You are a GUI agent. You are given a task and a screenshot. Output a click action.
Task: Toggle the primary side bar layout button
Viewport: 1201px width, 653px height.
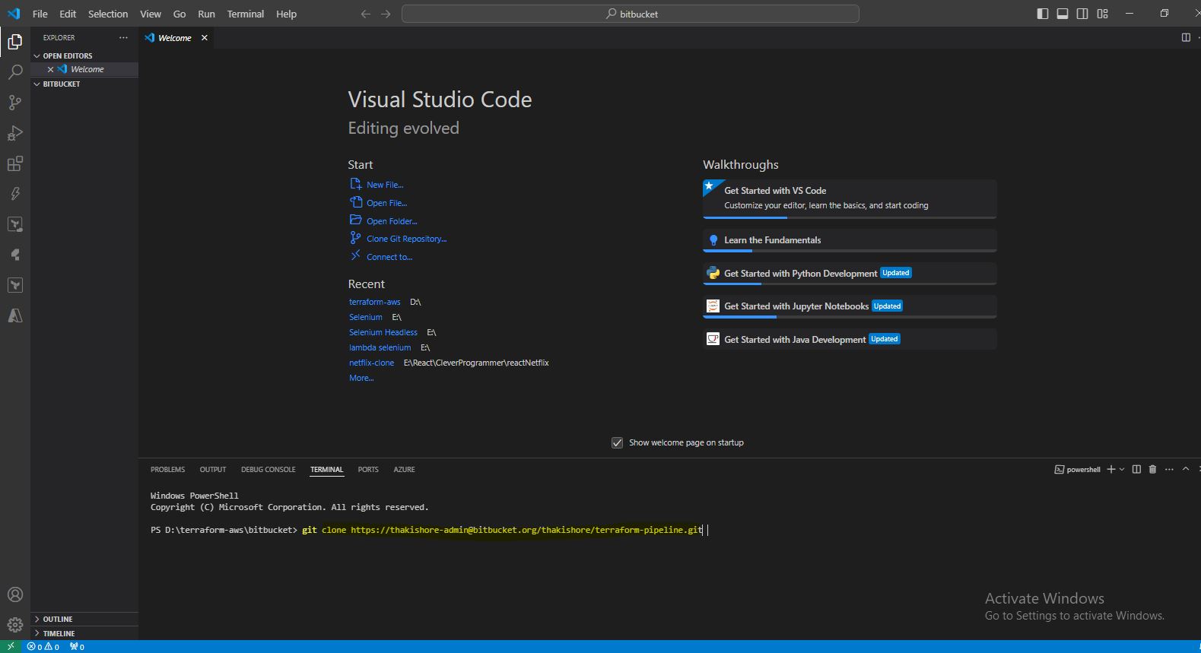pos(1043,14)
